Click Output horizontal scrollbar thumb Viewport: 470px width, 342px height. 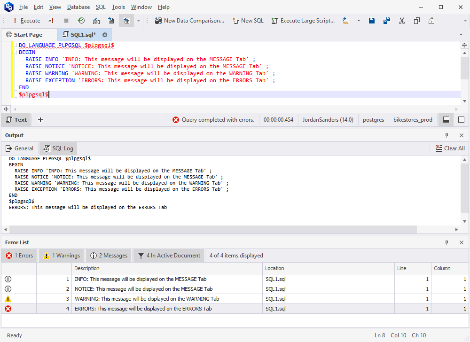[213, 229]
